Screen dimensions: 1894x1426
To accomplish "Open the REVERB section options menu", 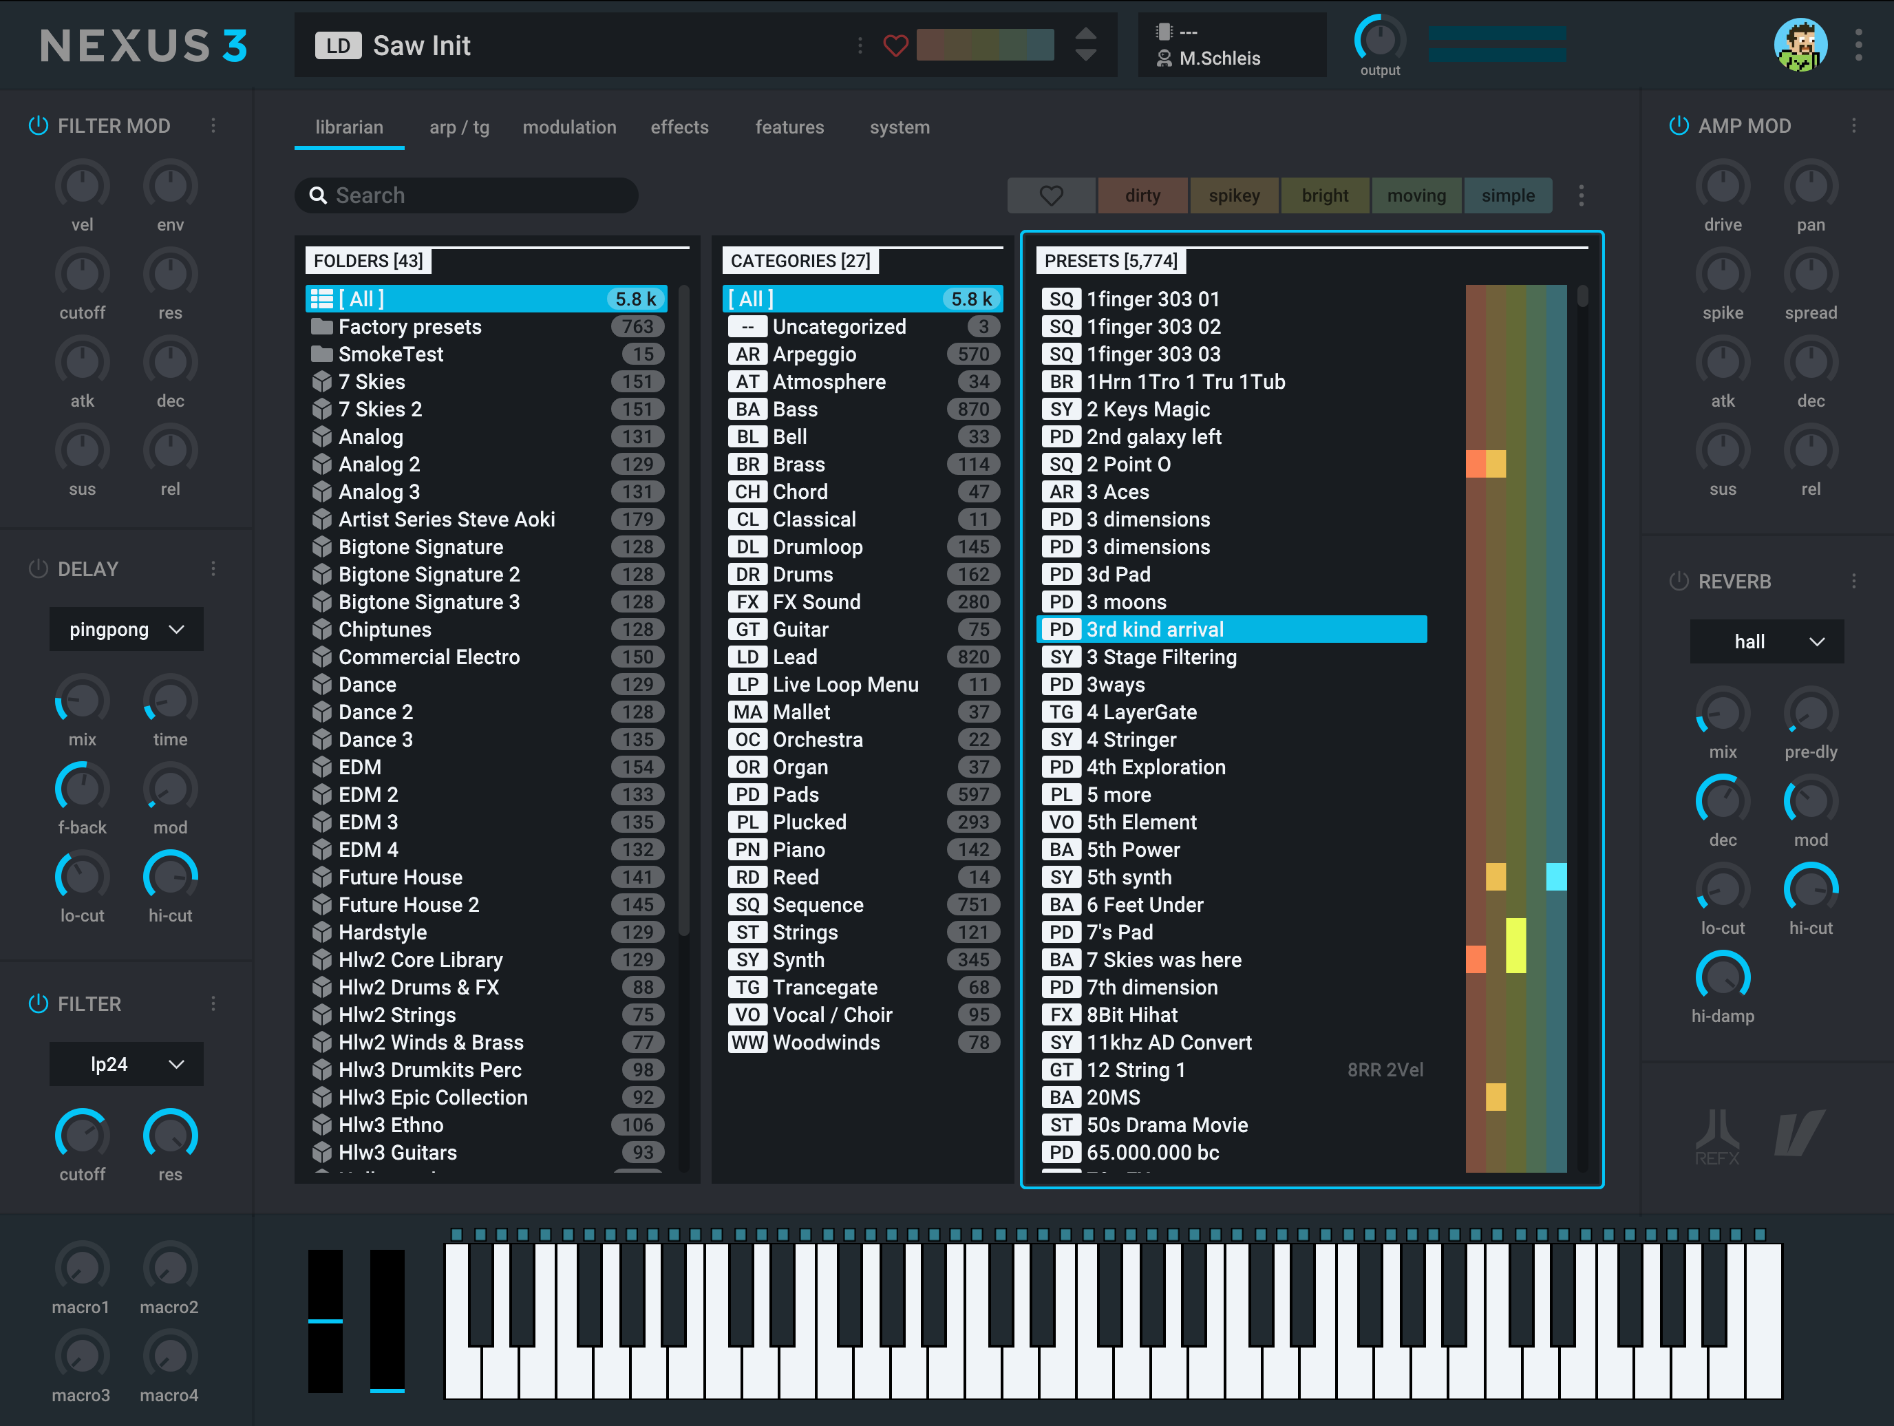I will [1854, 582].
